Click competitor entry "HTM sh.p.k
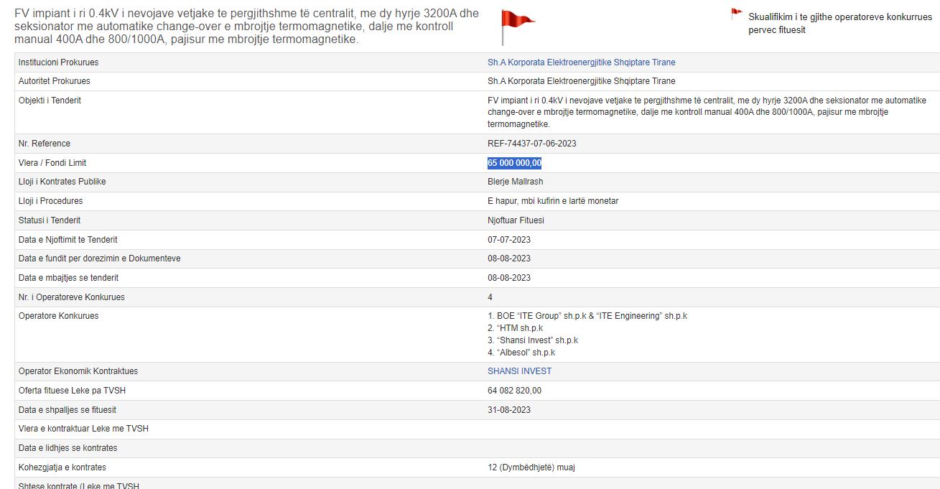 tap(515, 328)
